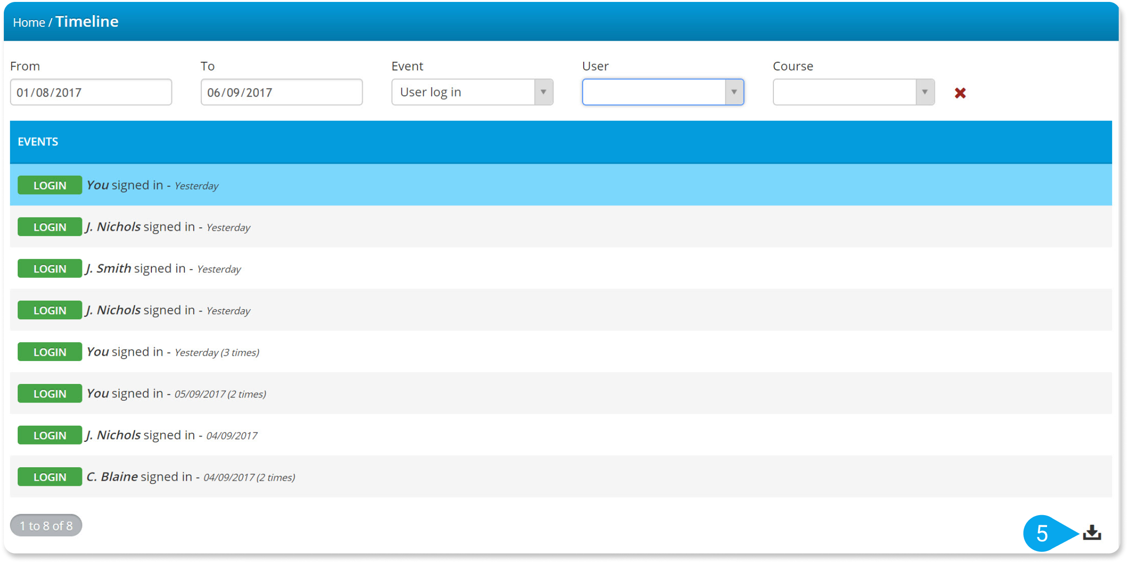Click the '1 to 8 of 8' pagination badge
This screenshot has height=563, width=1128.
[46, 526]
